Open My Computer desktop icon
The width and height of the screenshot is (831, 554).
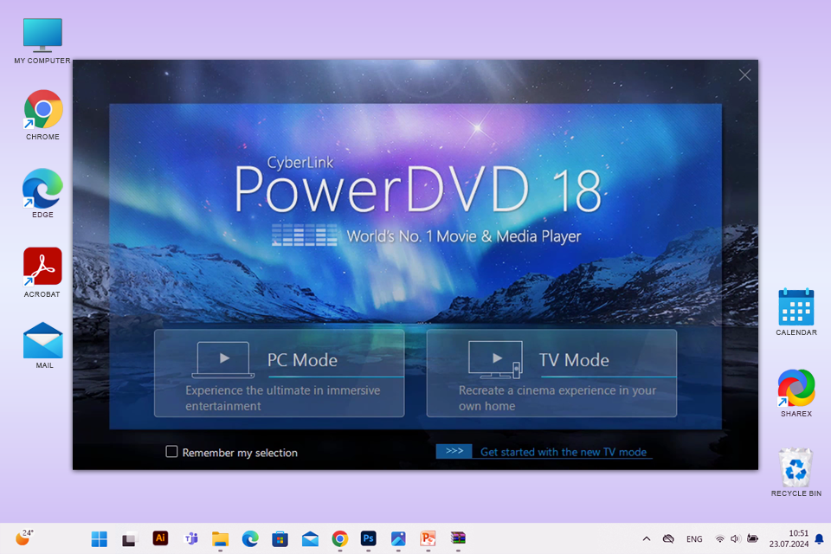42,42
